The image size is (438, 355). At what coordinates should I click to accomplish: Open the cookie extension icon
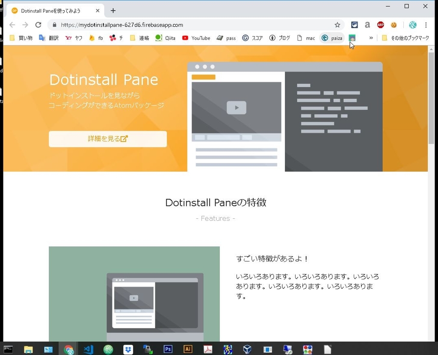click(394, 25)
